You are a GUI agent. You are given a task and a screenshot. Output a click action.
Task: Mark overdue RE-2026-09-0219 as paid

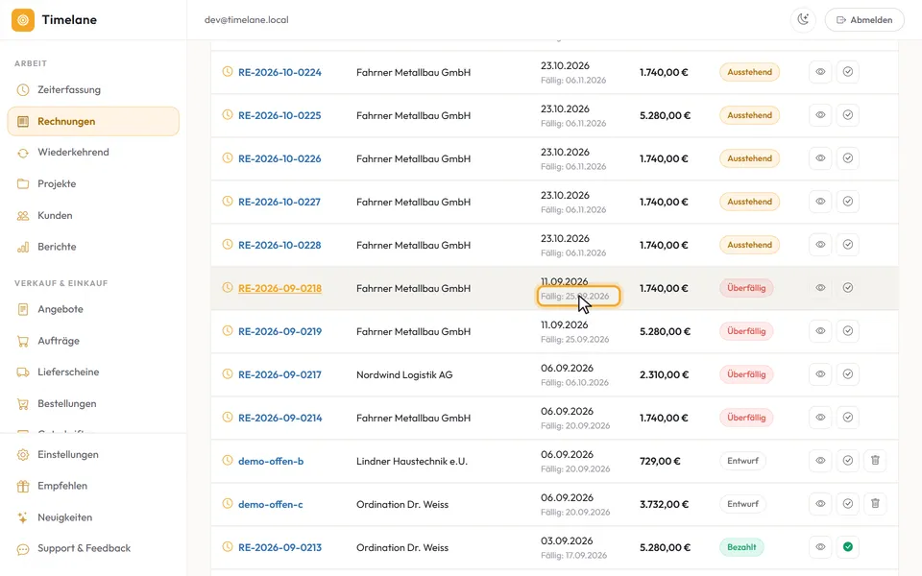click(848, 331)
